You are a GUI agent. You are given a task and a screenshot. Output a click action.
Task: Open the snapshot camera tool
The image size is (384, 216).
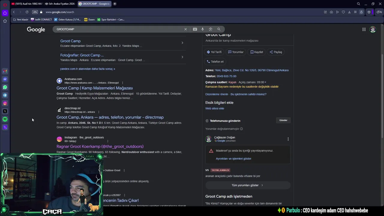(x=331, y=12)
